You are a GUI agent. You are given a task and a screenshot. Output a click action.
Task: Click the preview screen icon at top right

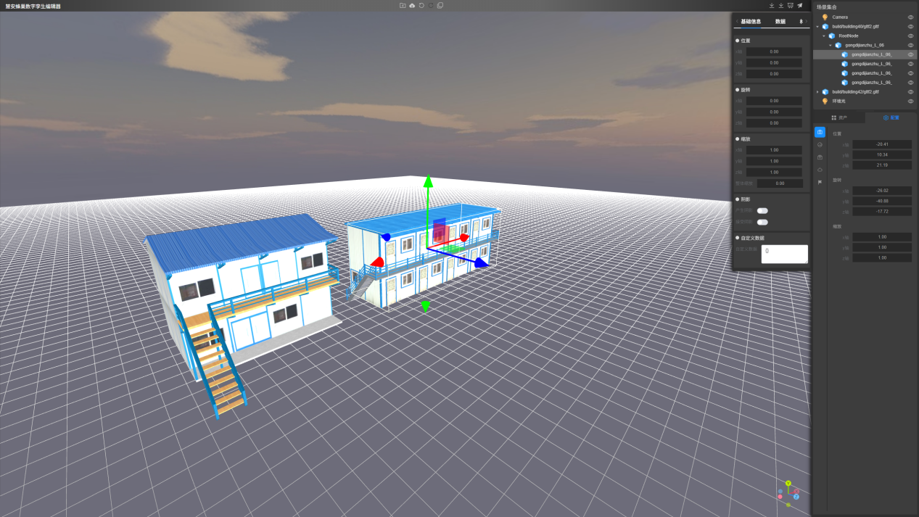[x=791, y=6]
